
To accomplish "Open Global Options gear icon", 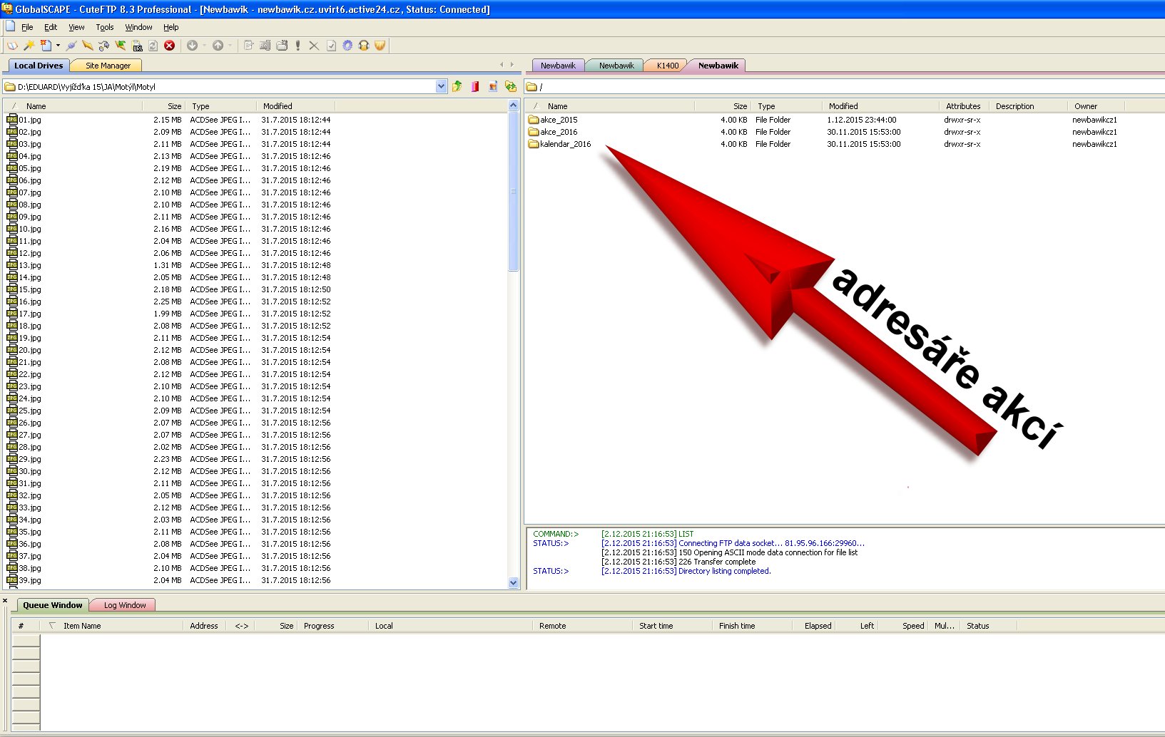I will [347, 46].
